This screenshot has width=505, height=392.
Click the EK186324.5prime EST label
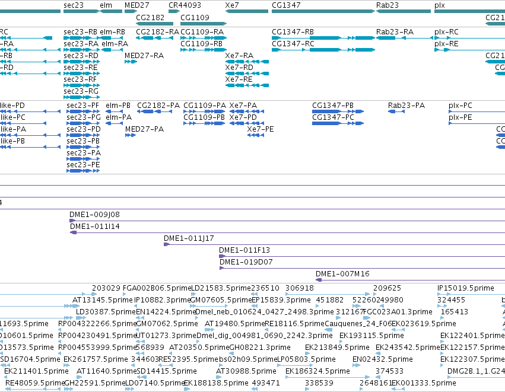[317, 371]
